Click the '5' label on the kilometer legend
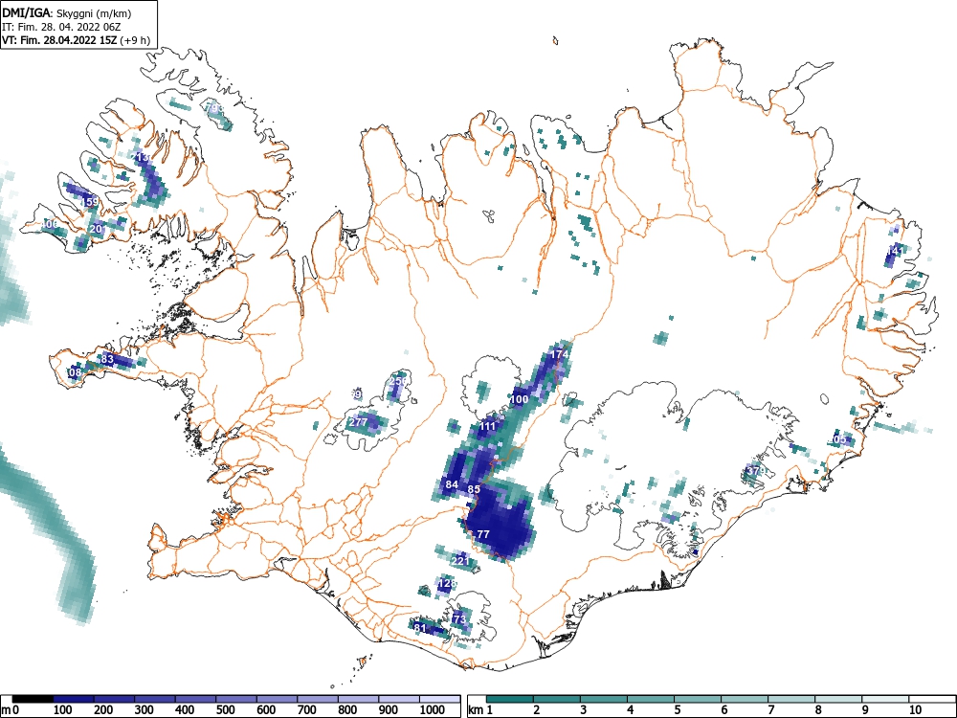The width and height of the screenshot is (957, 718). click(x=678, y=710)
